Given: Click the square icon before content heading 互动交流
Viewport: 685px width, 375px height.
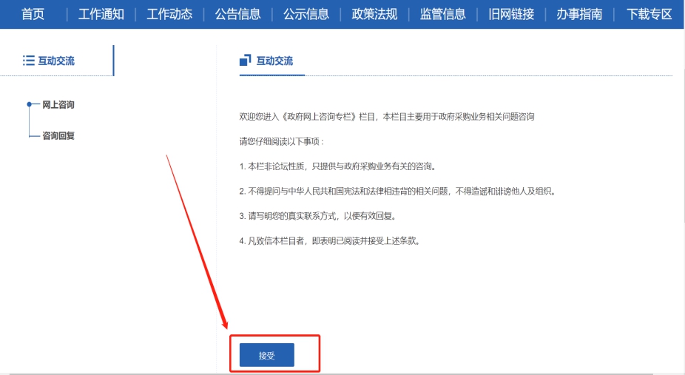Looking at the screenshot, I should [x=246, y=61].
